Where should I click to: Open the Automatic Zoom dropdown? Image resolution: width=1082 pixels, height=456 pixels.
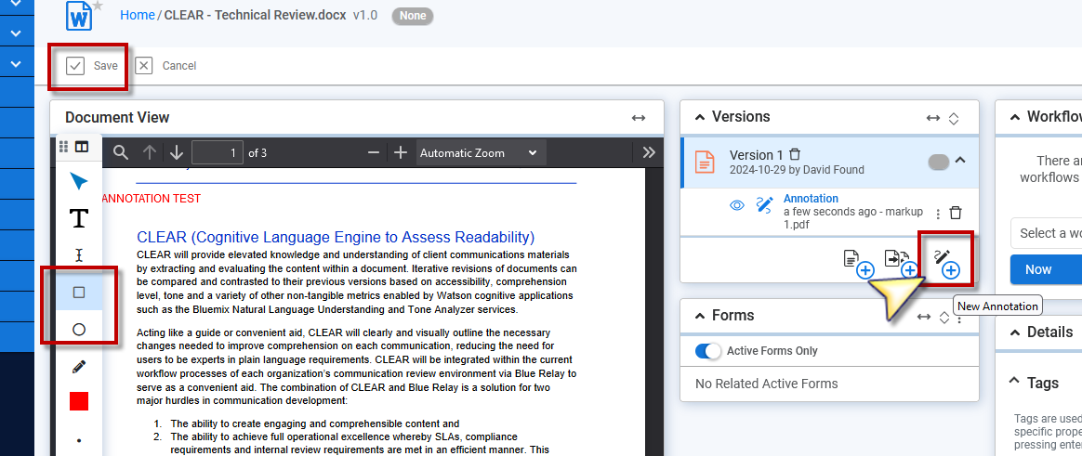click(x=481, y=152)
